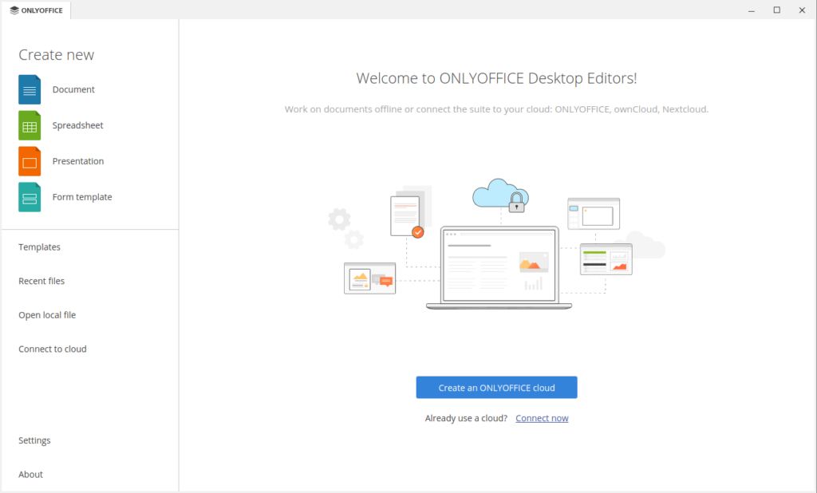Create a new Form template via its label
This screenshot has height=493, width=817.
pos(82,197)
